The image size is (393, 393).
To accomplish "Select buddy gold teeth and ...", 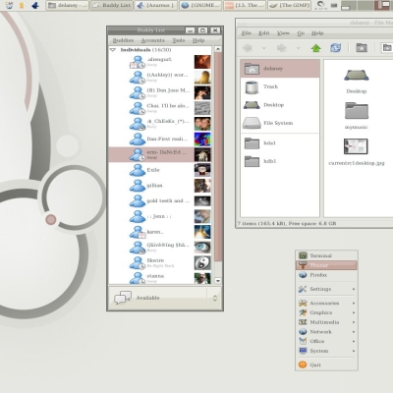I will (x=160, y=200).
